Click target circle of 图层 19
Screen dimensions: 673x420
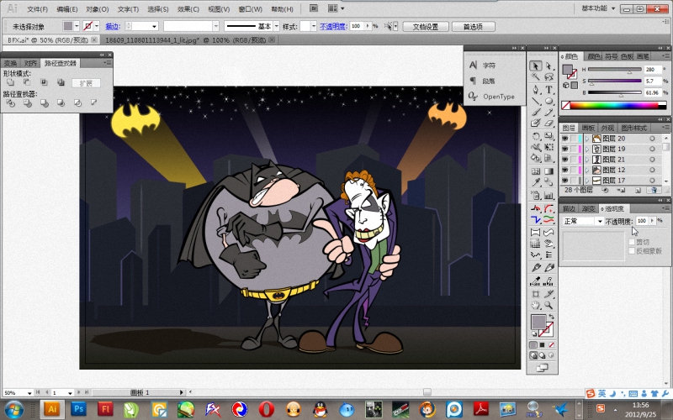tap(652, 149)
